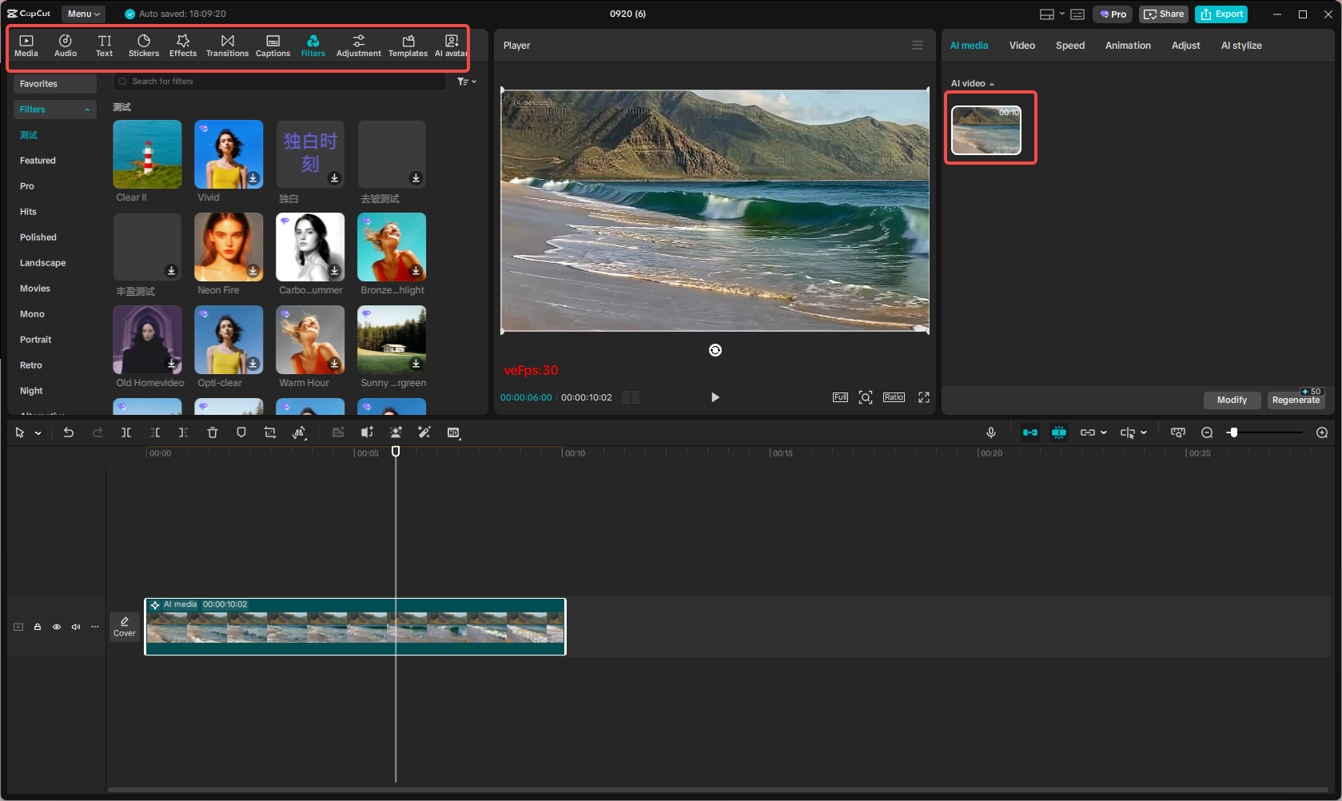This screenshot has height=801, width=1342.
Task: Click the delete icon in the timeline toolbar
Action: click(212, 432)
